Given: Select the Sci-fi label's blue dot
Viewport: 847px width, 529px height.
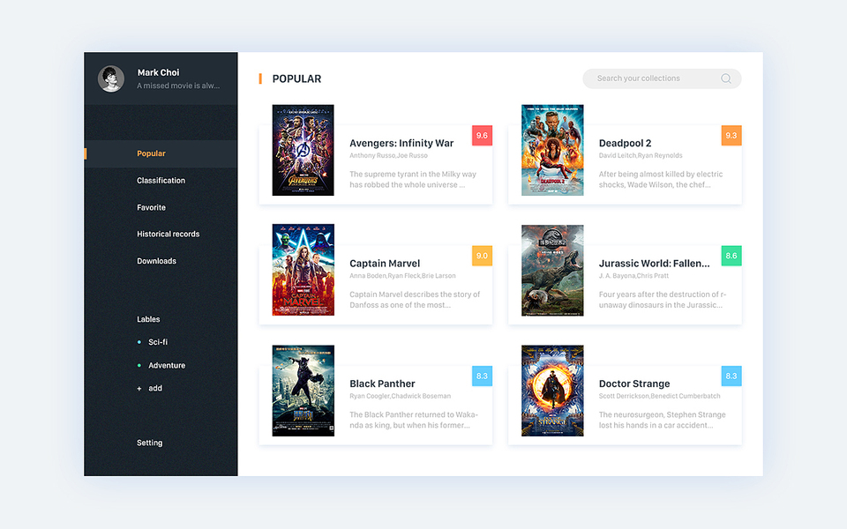Looking at the screenshot, I should click(x=139, y=342).
